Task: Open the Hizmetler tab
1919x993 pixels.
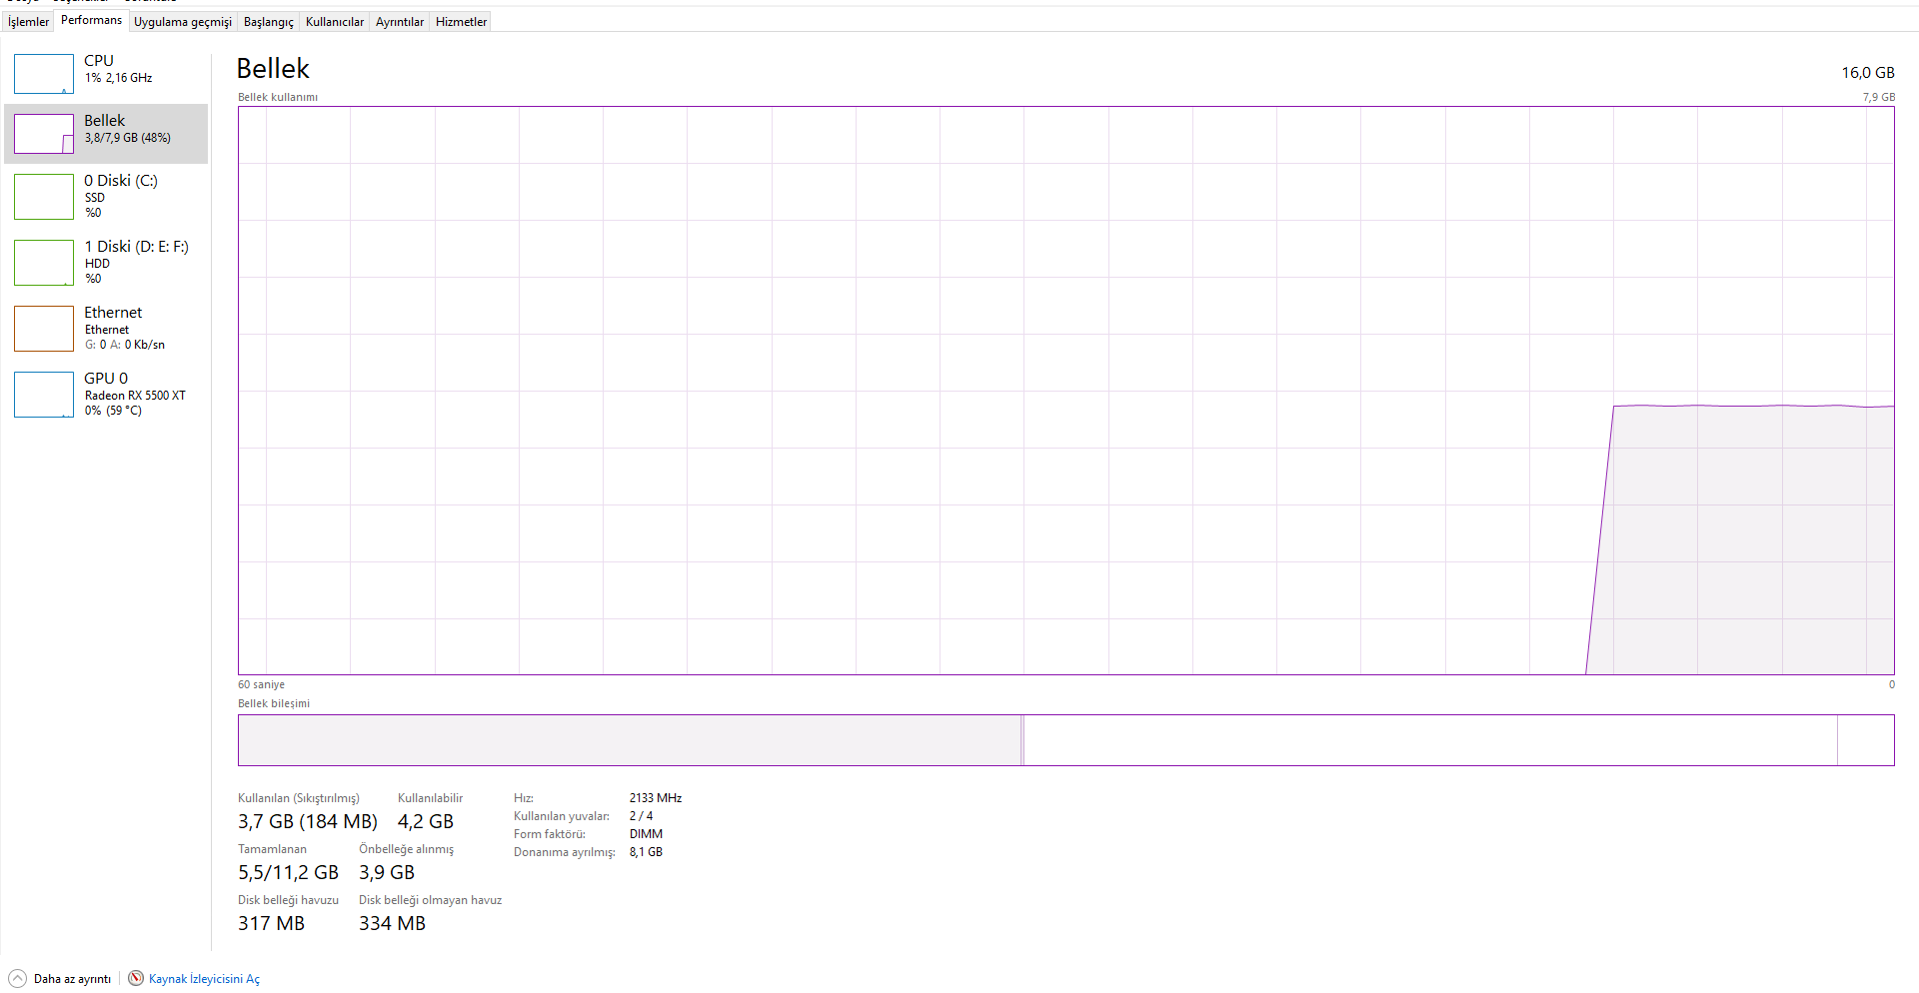Action: (462, 22)
